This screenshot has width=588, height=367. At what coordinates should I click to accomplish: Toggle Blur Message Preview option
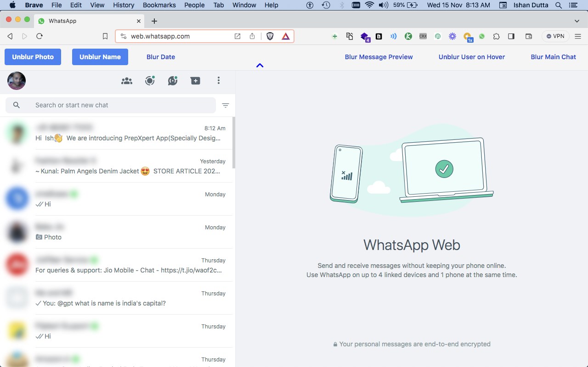[x=379, y=57]
